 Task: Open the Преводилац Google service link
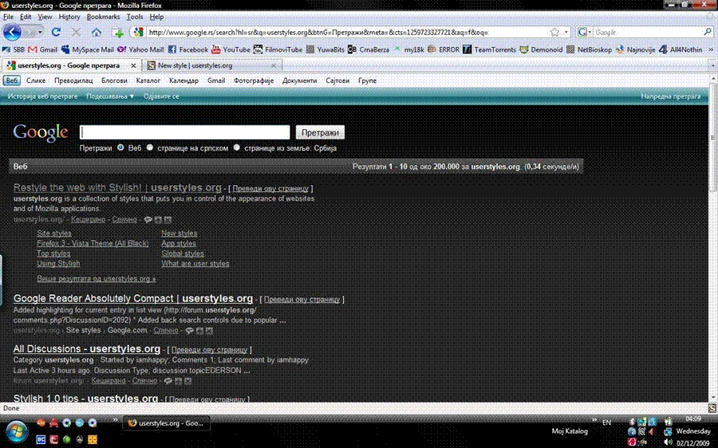[x=73, y=81]
